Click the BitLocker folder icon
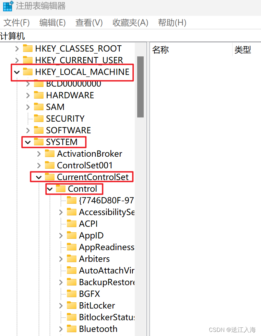 [72, 305]
